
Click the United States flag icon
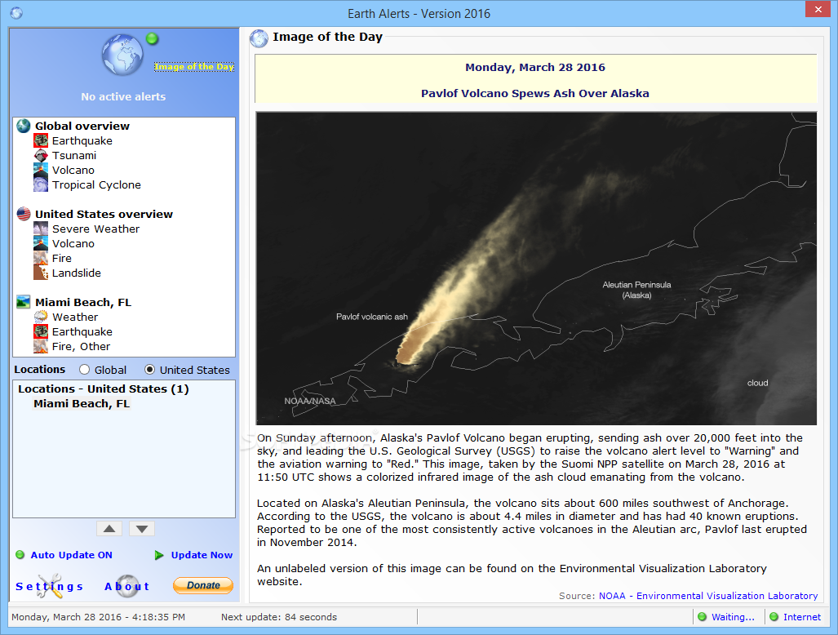coord(24,214)
